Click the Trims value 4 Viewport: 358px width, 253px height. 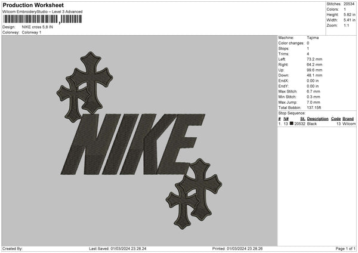308,54
